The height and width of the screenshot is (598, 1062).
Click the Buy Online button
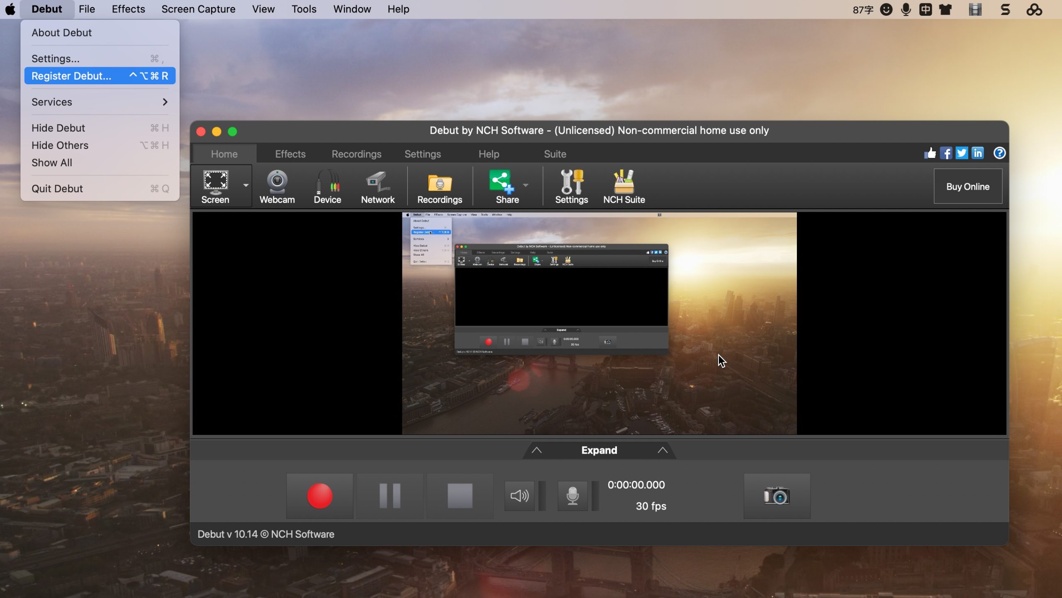[967, 186]
